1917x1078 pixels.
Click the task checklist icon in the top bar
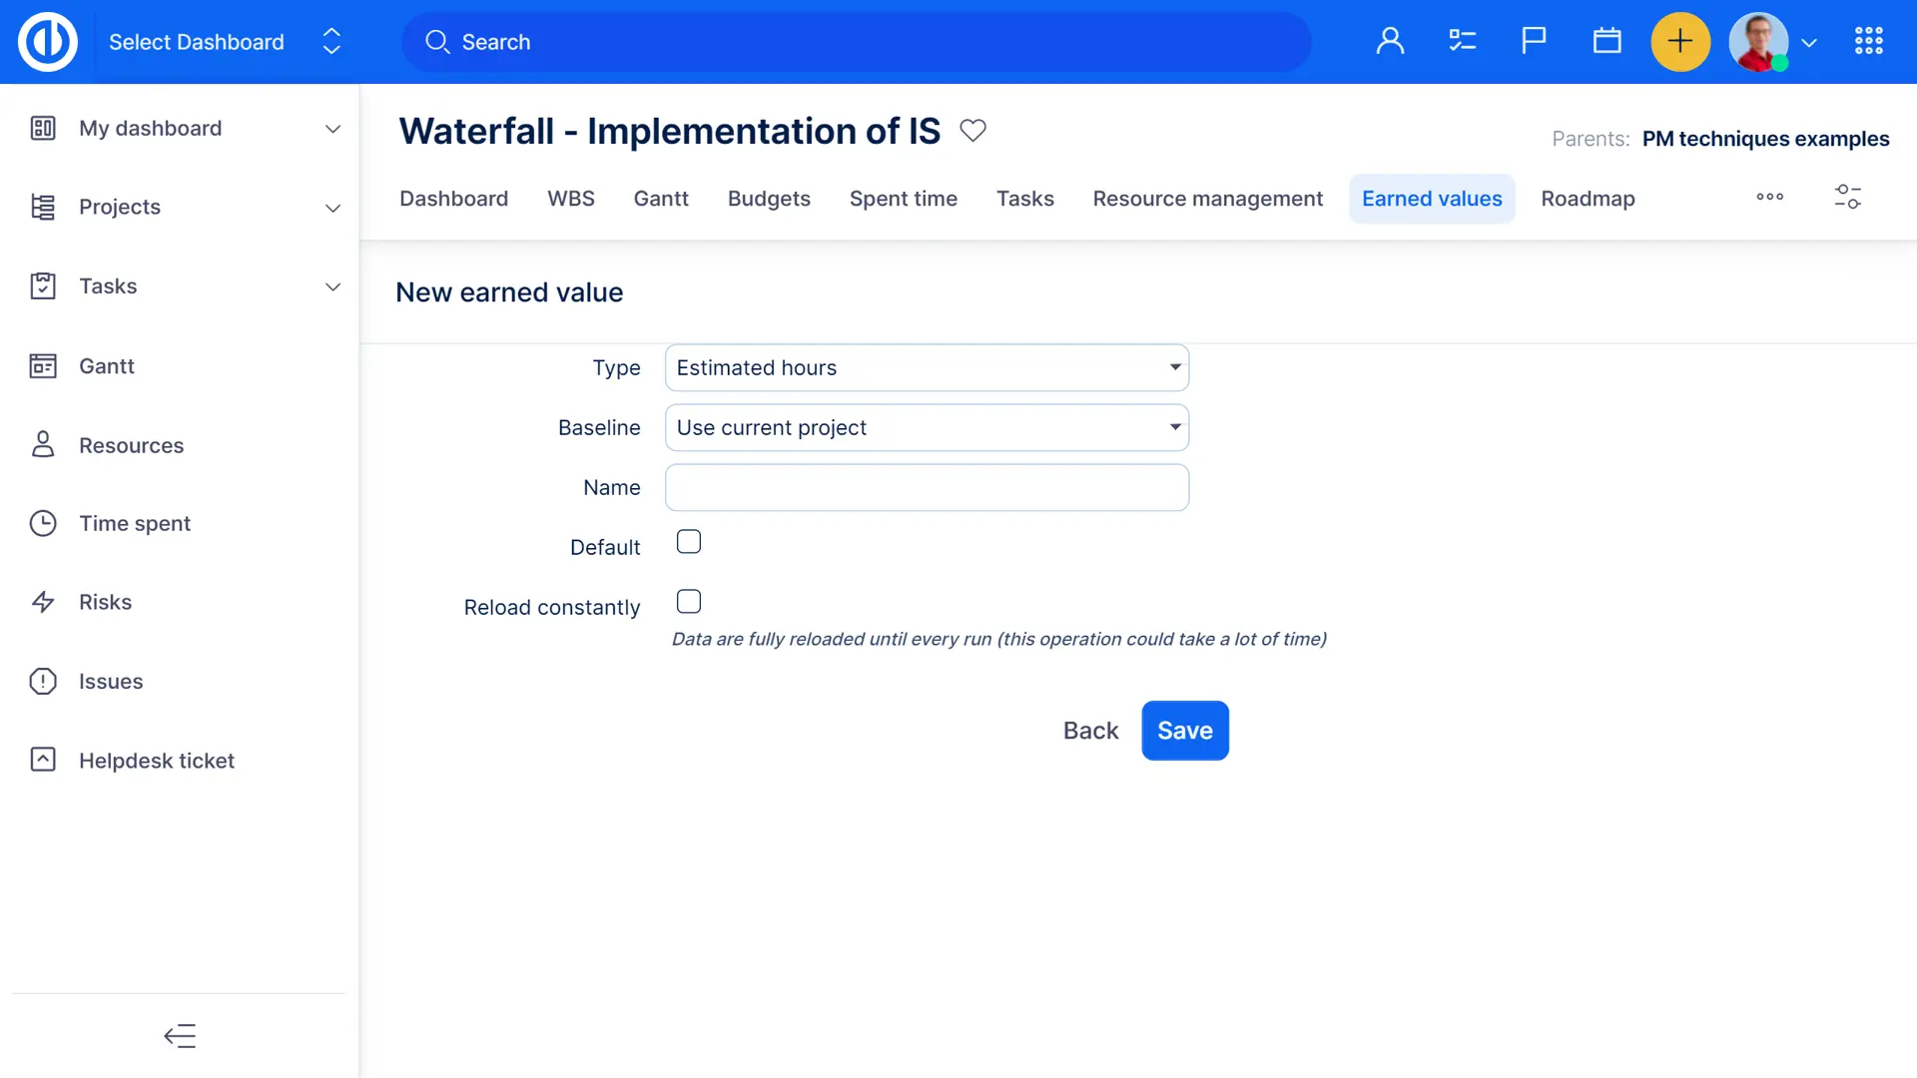1462,42
